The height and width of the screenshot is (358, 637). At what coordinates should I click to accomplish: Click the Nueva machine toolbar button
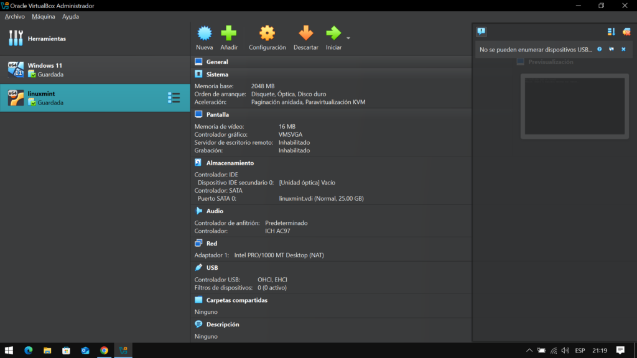click(x=204, y=38)
